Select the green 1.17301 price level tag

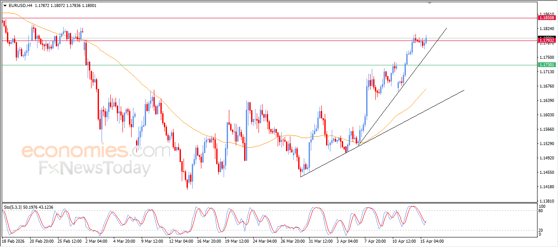547,65
